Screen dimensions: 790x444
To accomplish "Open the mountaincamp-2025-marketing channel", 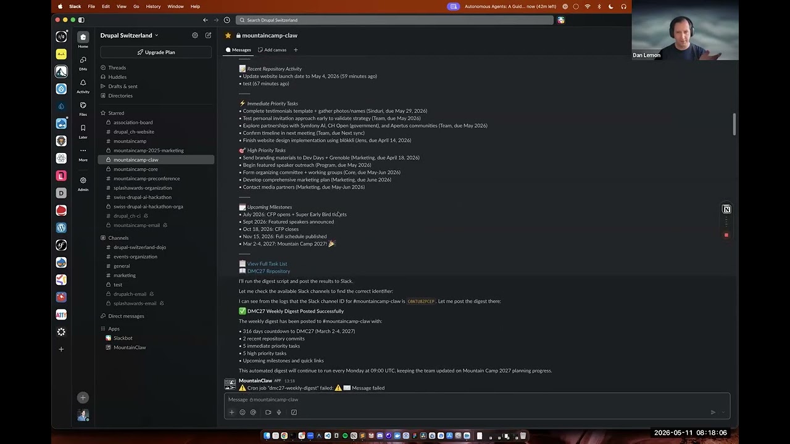I will [148, 150].
